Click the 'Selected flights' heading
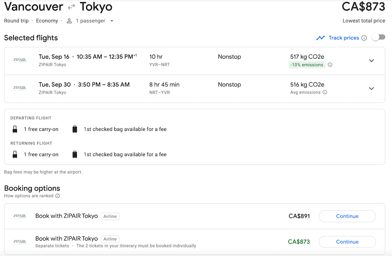This screenshot has width=392, height=256. (x=31, y=38)
